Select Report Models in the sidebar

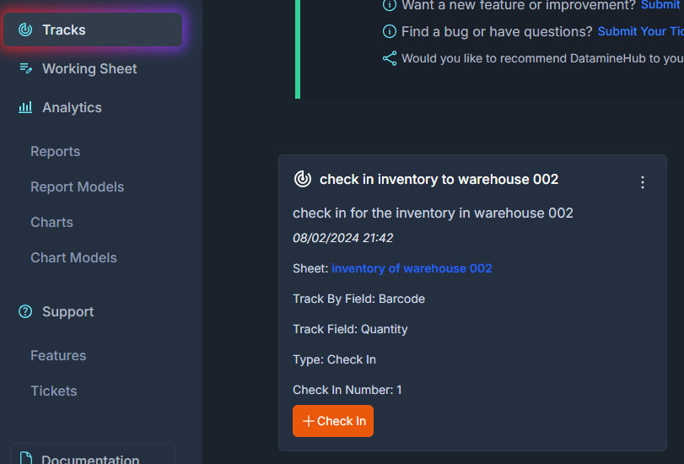[x=78, y=186]
